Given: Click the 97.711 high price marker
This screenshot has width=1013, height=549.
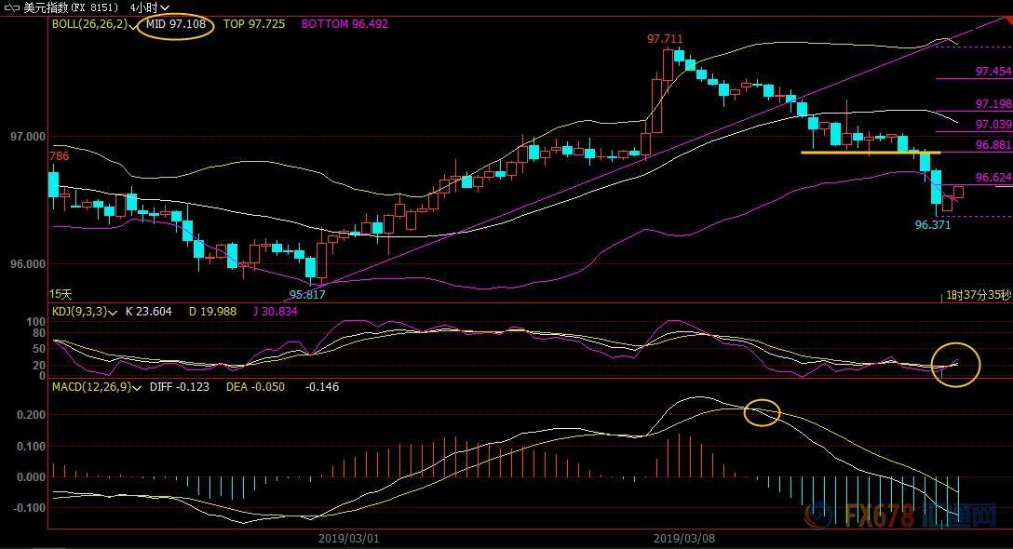Looking at the screenshot, I should click(x=664, y=39).
